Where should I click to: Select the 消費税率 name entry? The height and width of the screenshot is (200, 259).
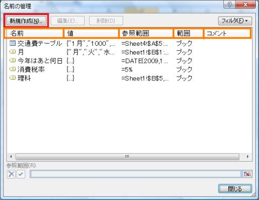click(31, 70)
